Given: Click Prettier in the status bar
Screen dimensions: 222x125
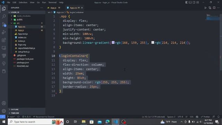Looking at the screenshot, I should coord(205,117).
